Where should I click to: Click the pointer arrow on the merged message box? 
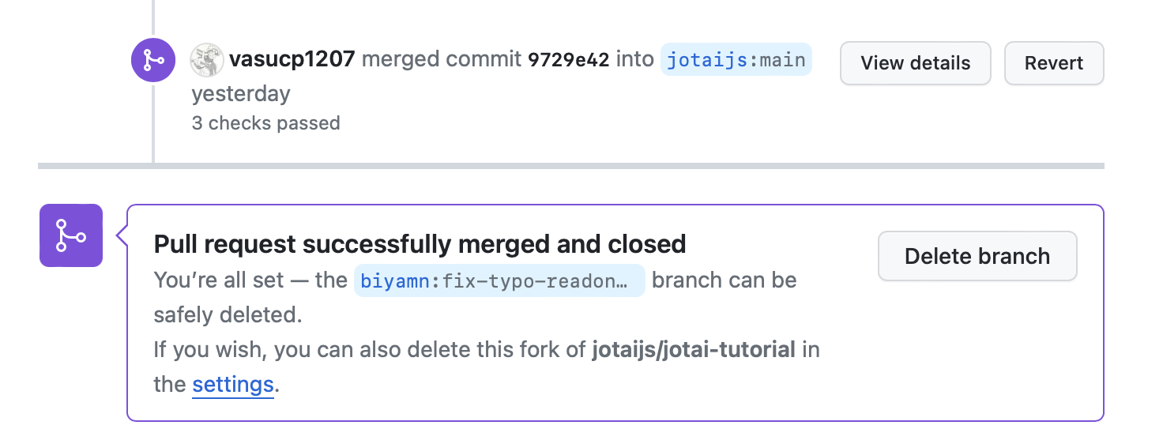point(122,235)
